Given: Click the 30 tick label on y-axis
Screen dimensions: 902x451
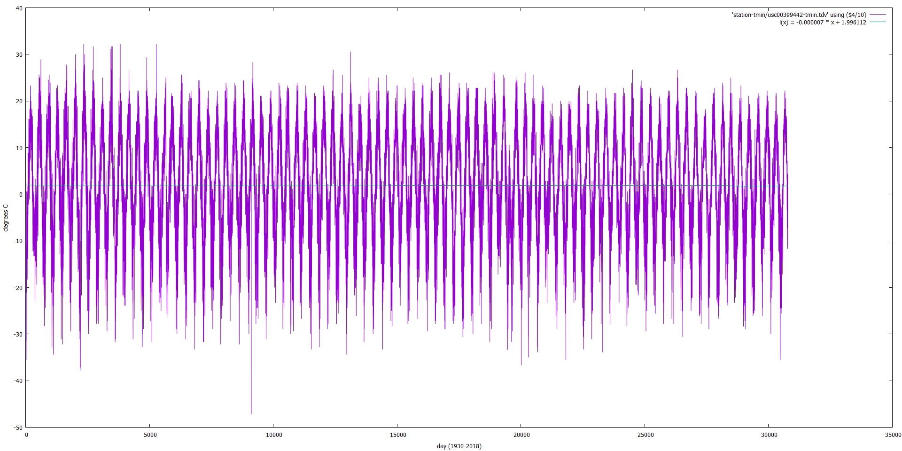Looking at the screenshot, I should (x=19, y=55).
